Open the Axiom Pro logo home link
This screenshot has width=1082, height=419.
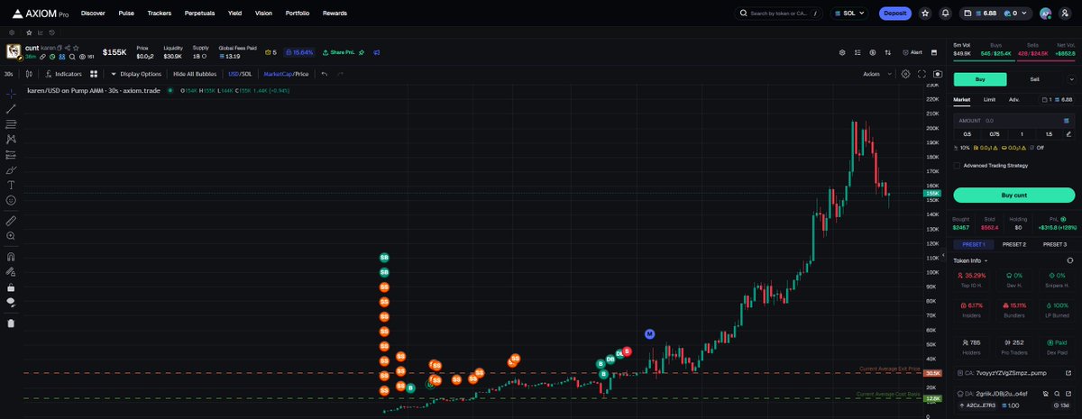coord(41,14)
